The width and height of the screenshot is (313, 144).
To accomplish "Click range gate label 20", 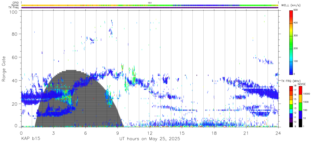I will [x=15, y=104].
